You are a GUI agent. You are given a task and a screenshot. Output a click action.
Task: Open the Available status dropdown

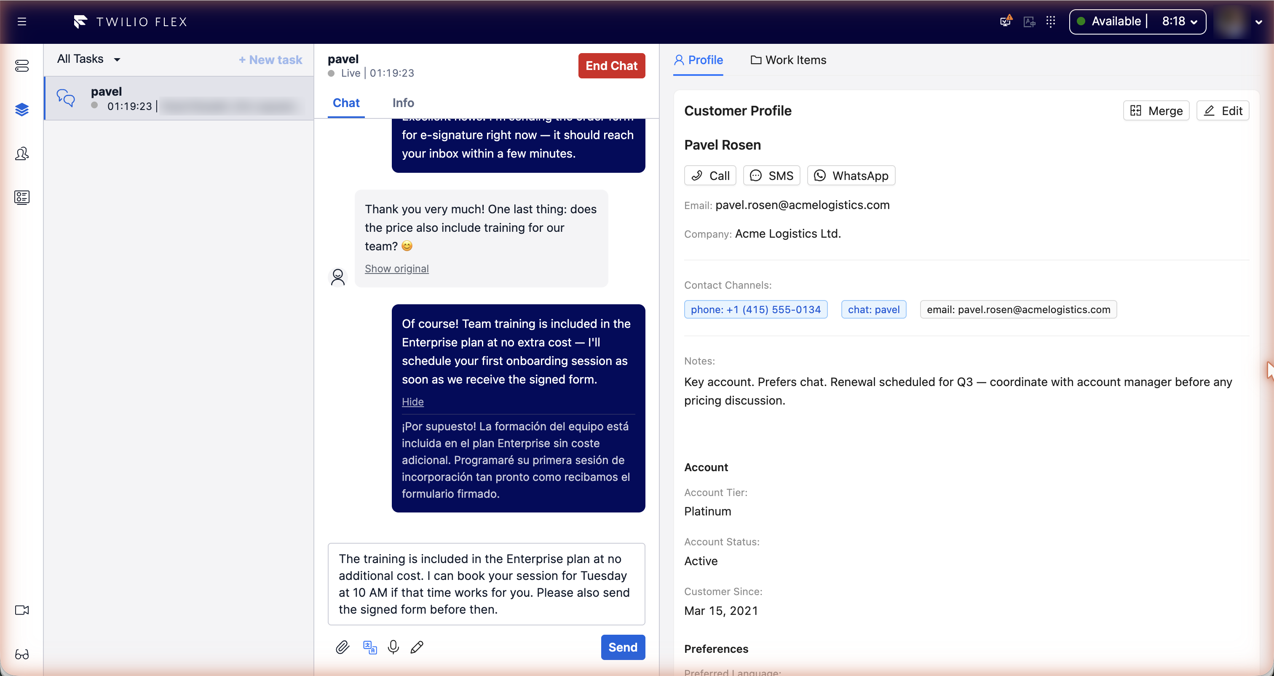point(1137,21)
